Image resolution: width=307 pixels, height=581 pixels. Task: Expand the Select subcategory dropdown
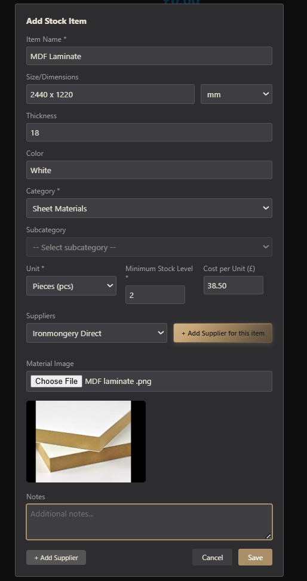click(149, 247)
